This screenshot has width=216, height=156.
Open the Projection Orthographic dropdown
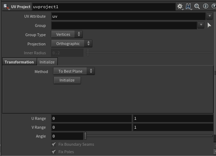[x=72, y=44]
